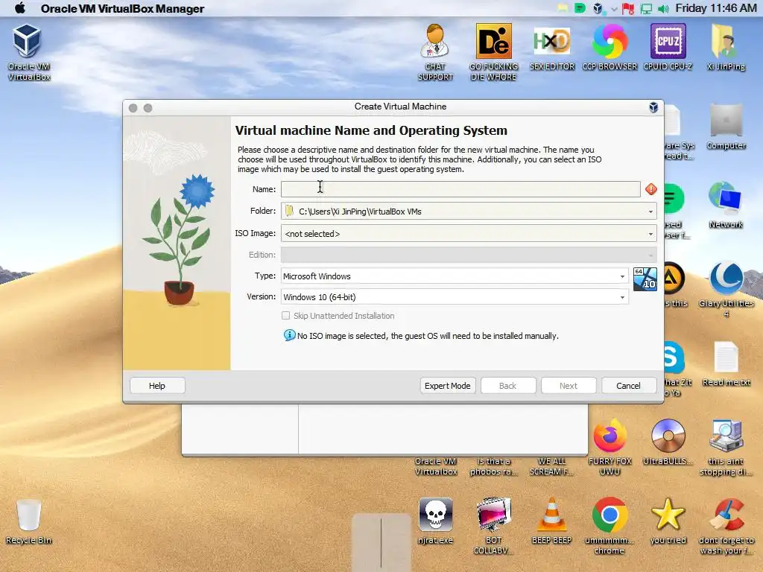This screenshot has height=572, width=763.
Task: Click the Friday 11:46 AM clock
Action: [x=716, y=8]
